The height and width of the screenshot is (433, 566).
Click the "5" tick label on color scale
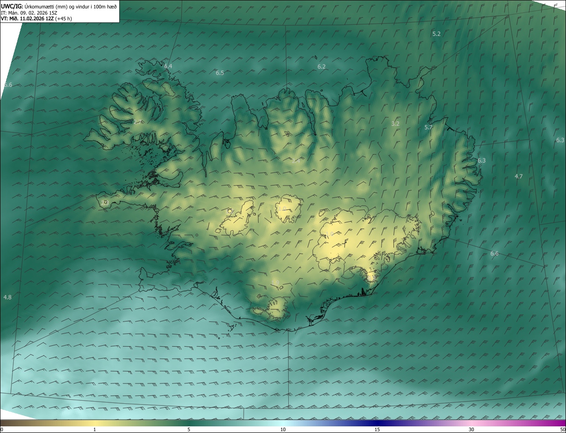tap(189, 429)
